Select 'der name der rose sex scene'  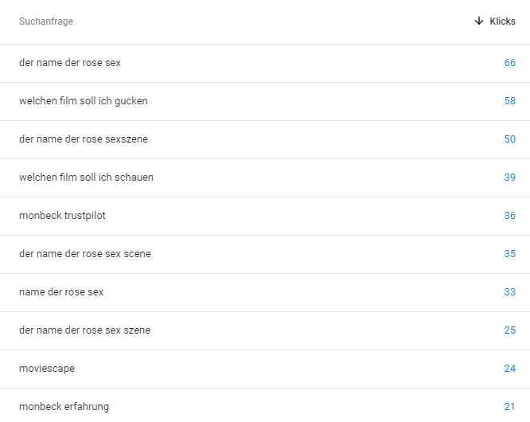pyautogui.click(x=85, y=254)
